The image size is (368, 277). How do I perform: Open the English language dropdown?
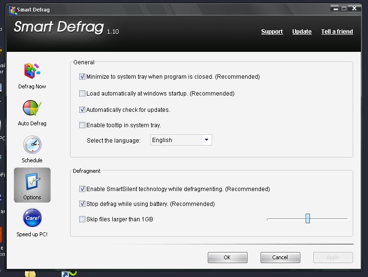click(181, 140)
